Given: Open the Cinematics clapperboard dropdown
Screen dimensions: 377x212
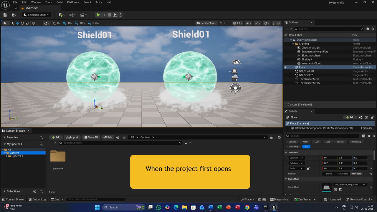Looking at the screenshot, I should [84, 15].
